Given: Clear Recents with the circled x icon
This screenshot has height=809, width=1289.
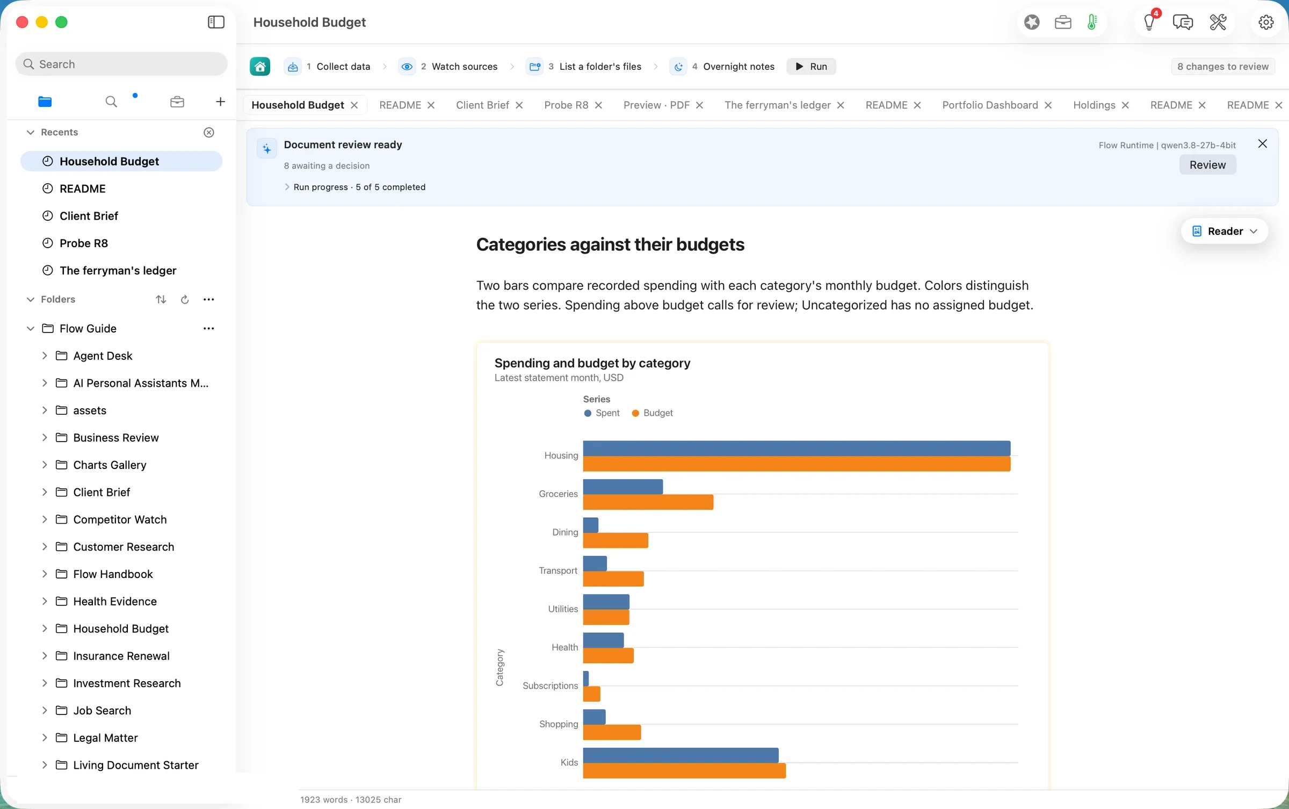Looking at the screenshot, I should (209, 132).
